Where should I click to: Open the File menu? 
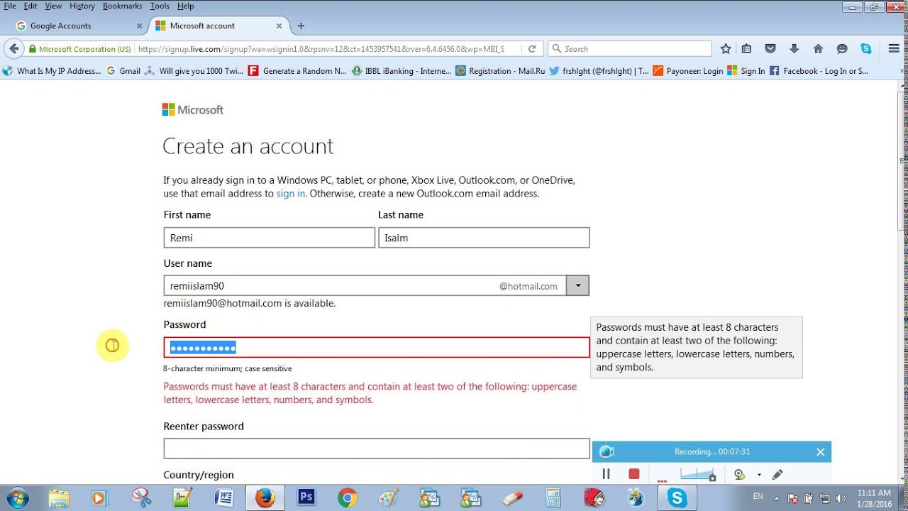10,6
